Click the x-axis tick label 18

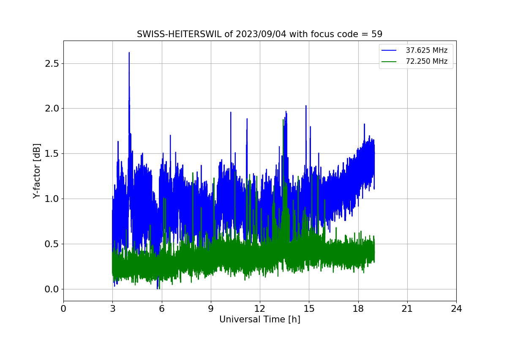358,309
